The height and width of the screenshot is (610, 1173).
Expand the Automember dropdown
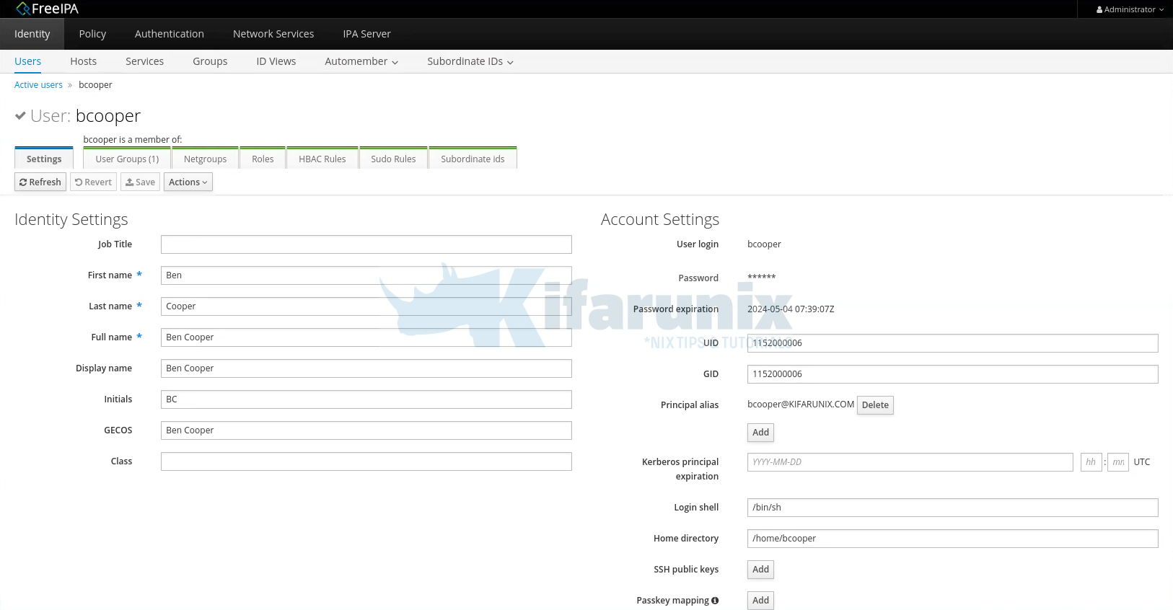click(361, 61)
